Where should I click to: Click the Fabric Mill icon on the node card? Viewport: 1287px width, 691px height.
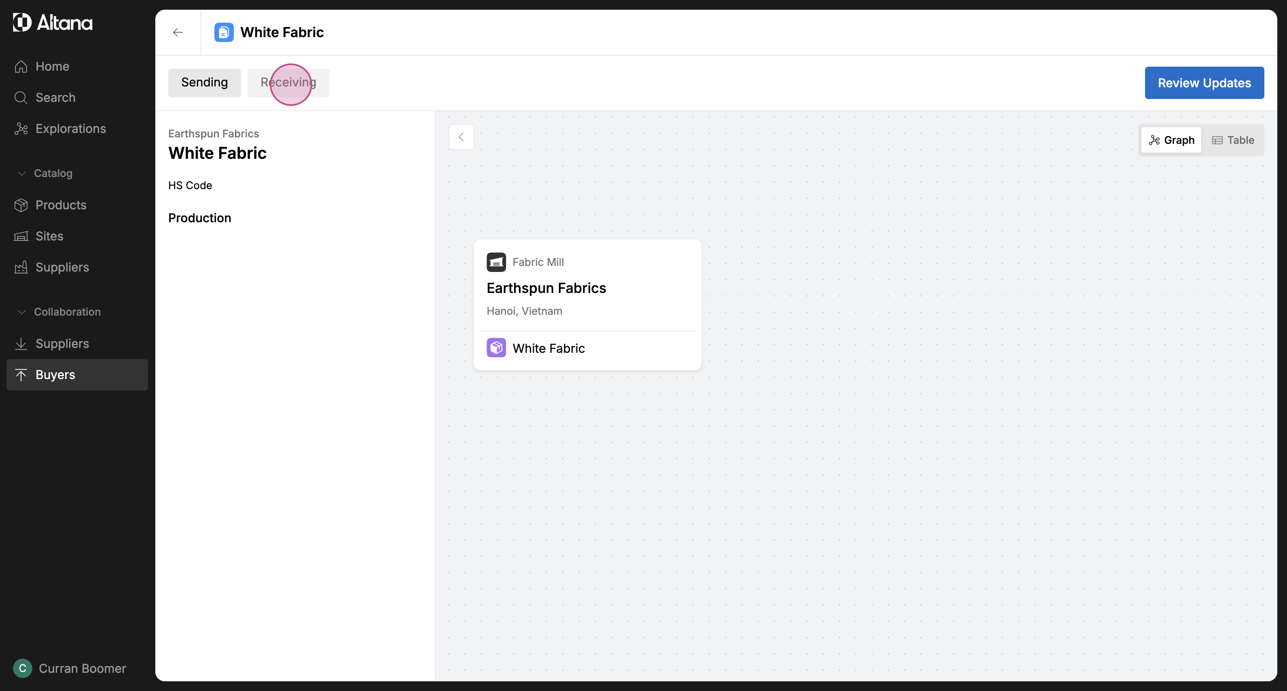pos(495,262)
